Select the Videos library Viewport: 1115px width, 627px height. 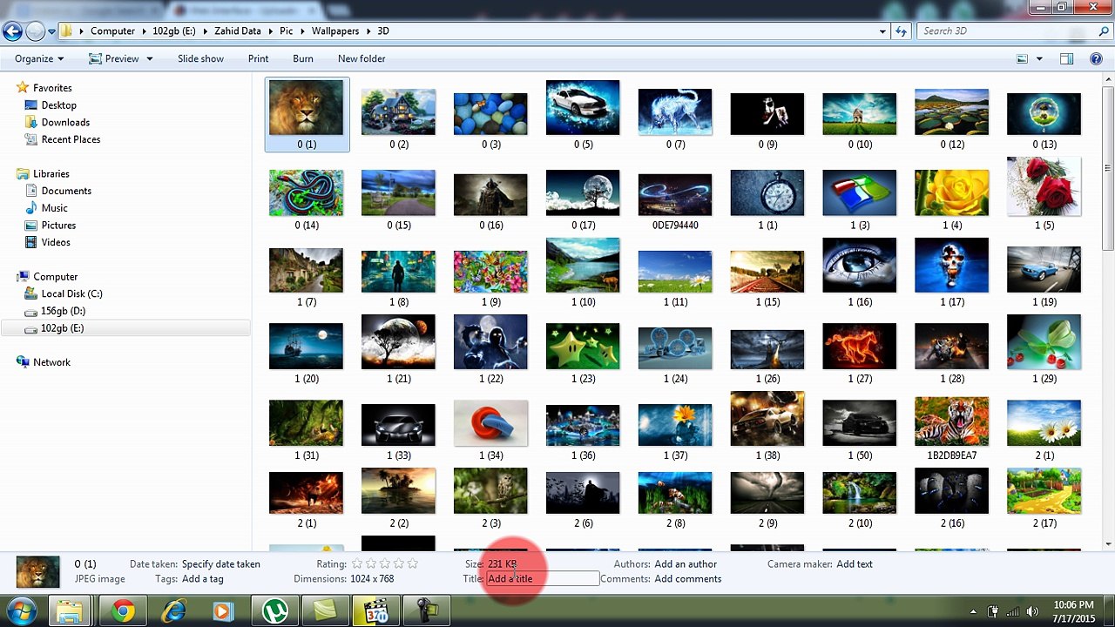pos(56,242)
